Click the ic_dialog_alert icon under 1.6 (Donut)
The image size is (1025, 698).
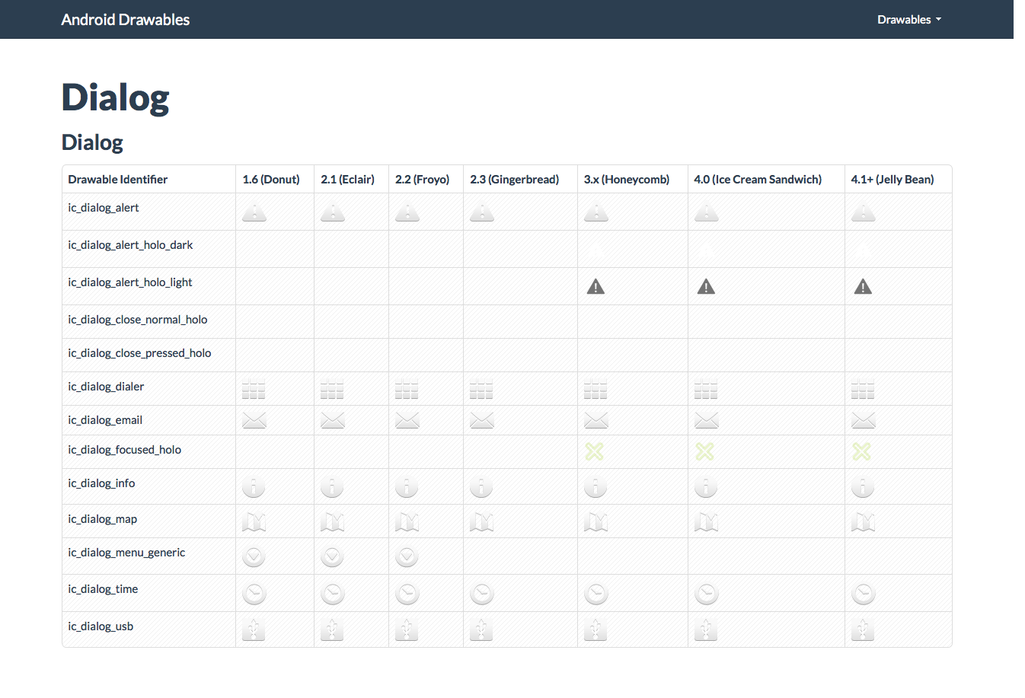[254, 212]
